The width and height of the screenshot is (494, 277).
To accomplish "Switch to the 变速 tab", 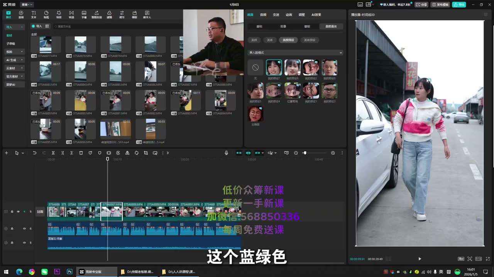I will click(x=276, y=15).
